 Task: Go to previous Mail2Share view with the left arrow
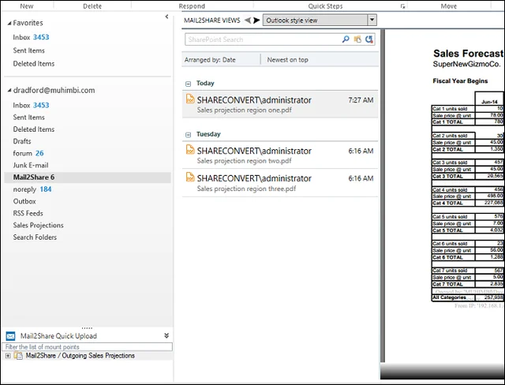(x=247, y=21)
